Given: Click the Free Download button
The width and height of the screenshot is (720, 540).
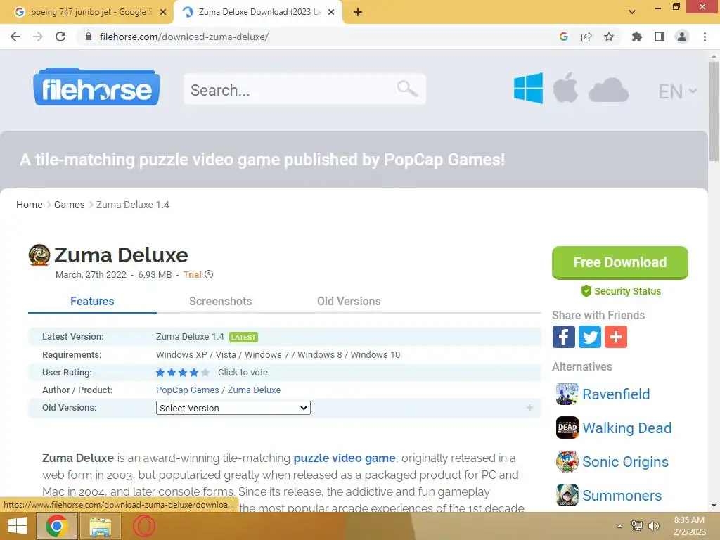Looking at the screenshot, I should (x=620, y=263).
